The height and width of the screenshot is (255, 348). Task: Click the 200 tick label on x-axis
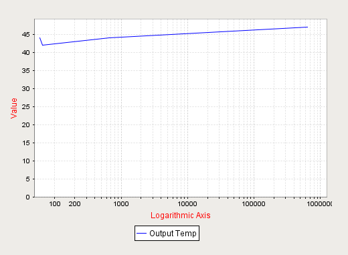[x=74, y=204]
